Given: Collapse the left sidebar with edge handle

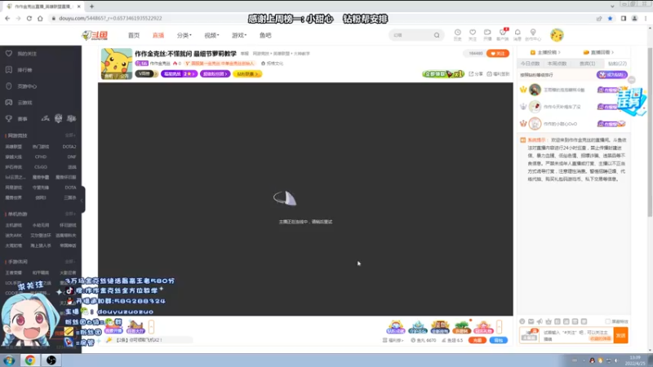Looking at the screenshot, I should click(x=82, y=200).
